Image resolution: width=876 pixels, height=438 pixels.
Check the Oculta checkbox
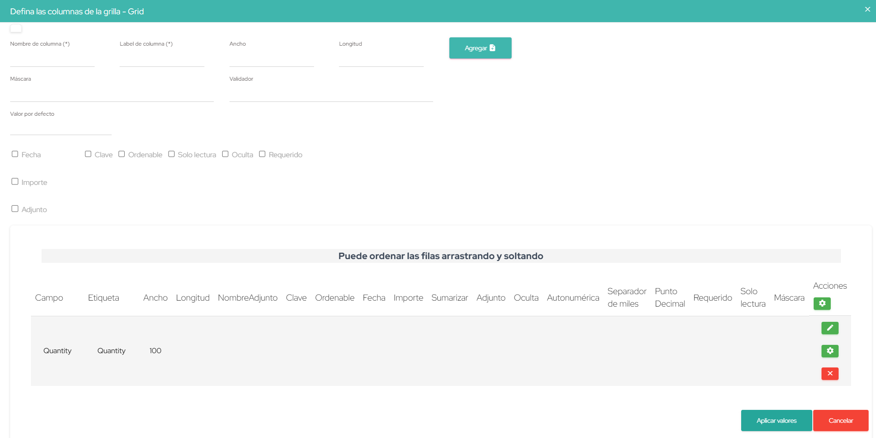(225, 154)
